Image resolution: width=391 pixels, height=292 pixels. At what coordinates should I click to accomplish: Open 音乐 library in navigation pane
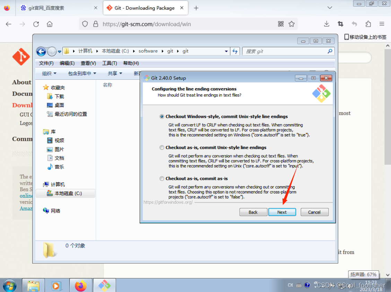point(59,167)
